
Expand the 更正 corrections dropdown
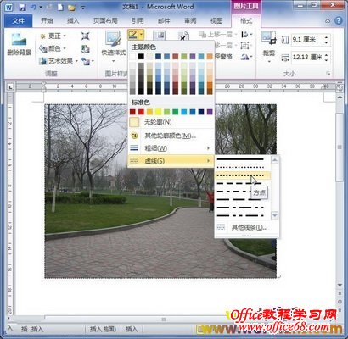(65, 36)
